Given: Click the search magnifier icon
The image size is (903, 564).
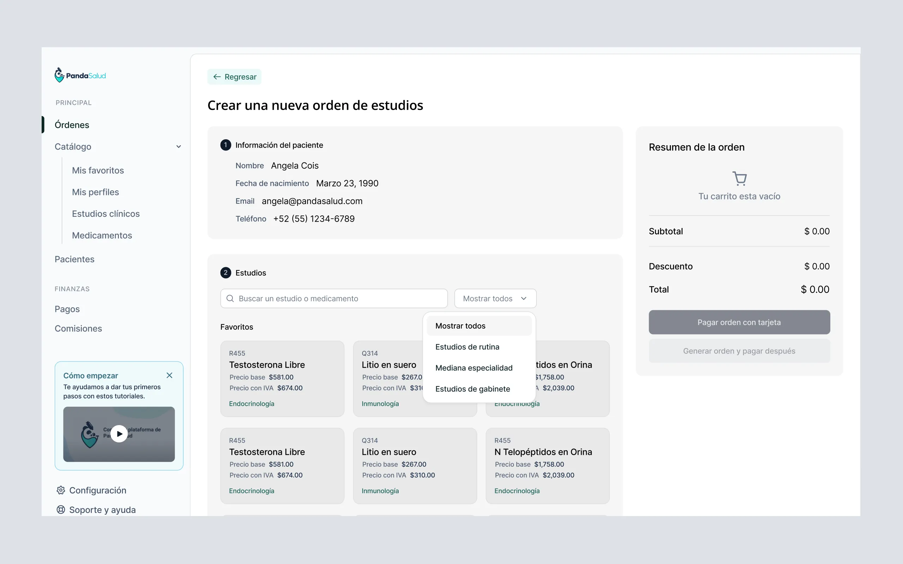Looking at the screenshot, I should point(230,298).
